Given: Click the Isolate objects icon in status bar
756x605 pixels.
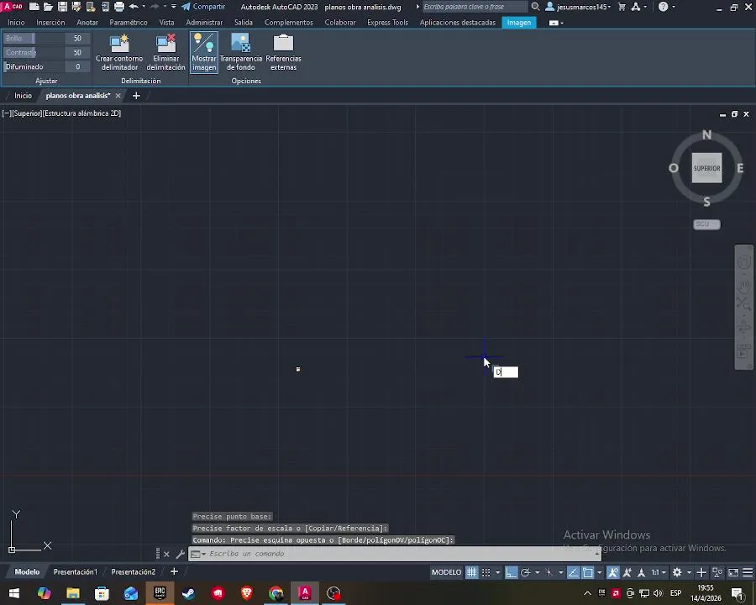Looking at the screenshot, I should (718, 572).
